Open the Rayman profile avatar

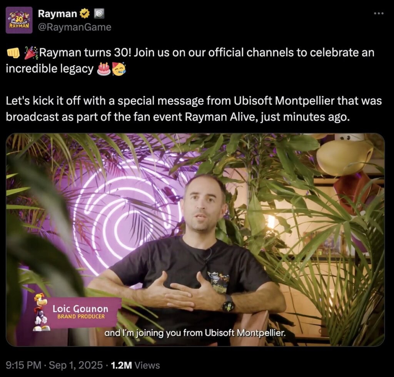tap(19, 20)
